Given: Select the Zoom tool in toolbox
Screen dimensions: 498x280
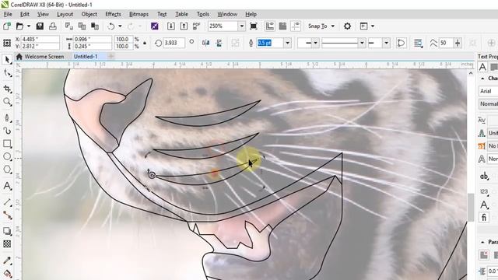Looking at the screenshot, I should click(7, 102).
